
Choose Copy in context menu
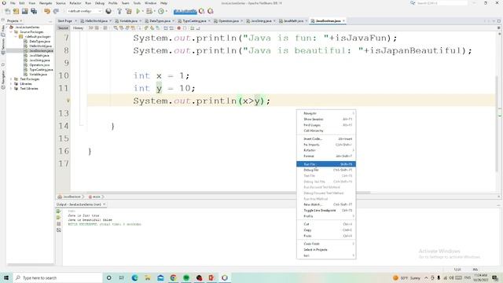click(x=326, y=230)
